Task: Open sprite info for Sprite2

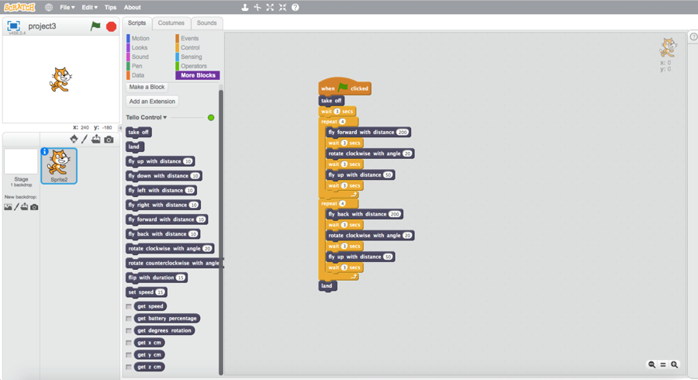Action: (45, 152)
